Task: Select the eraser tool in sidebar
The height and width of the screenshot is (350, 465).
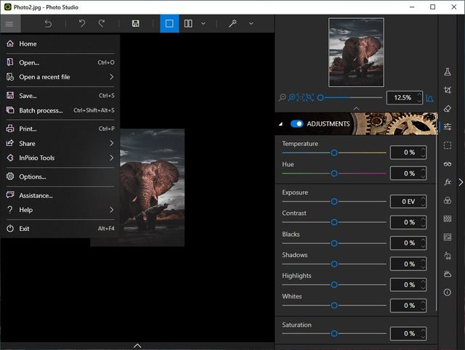Action: click(x=448, y=108)
